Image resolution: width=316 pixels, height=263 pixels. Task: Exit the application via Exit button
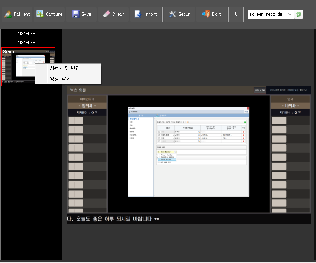click(212, 14)
